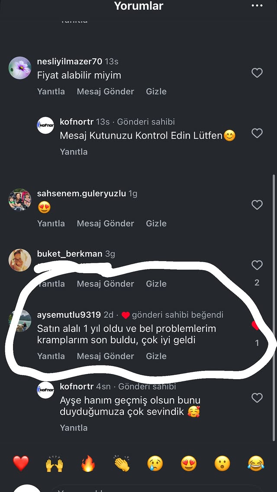Insert the crying face emoji

[155, 464]
